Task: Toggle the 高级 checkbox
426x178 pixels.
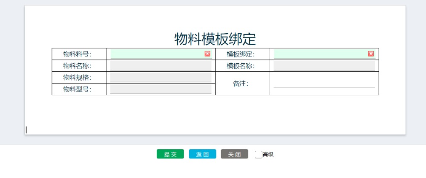Action: (258, 155)
